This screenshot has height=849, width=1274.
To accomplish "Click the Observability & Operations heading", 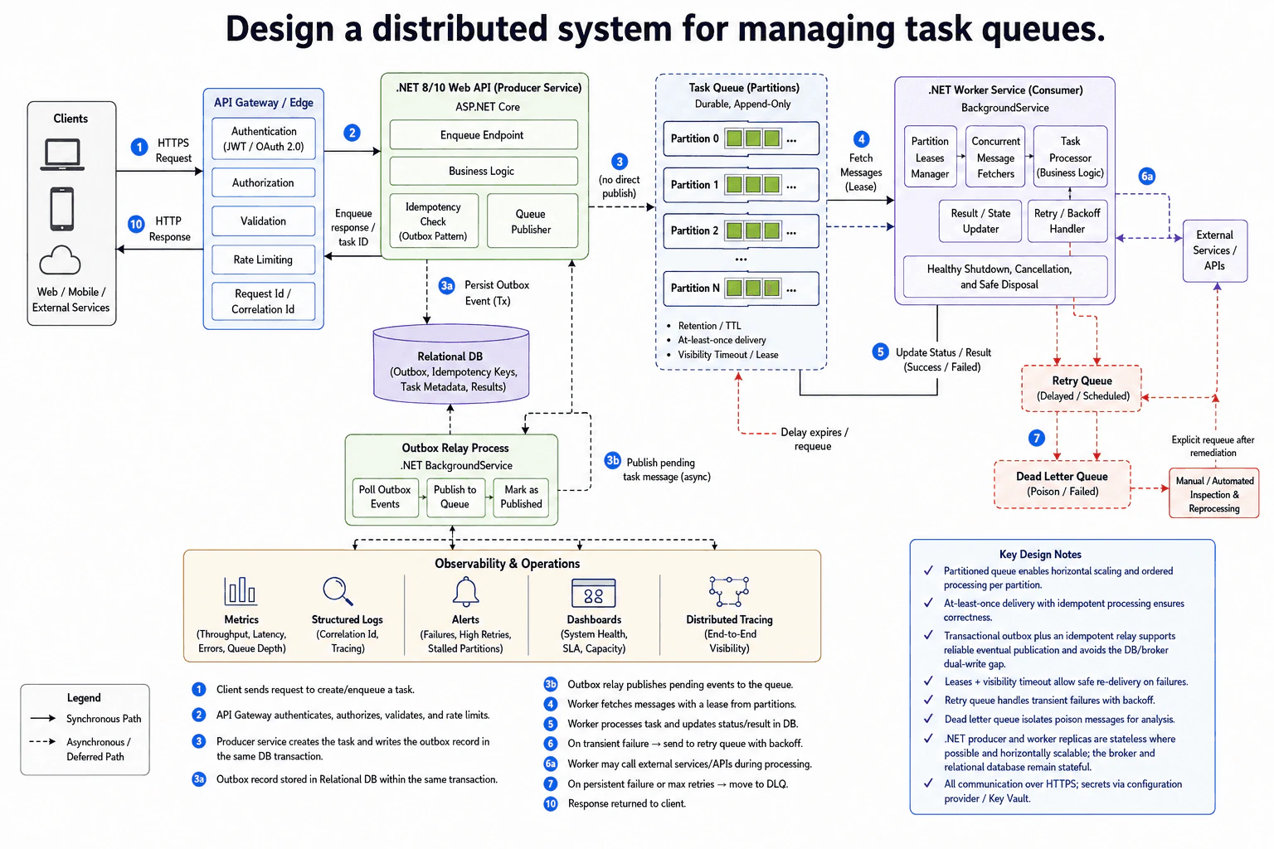I will point(508,564).
